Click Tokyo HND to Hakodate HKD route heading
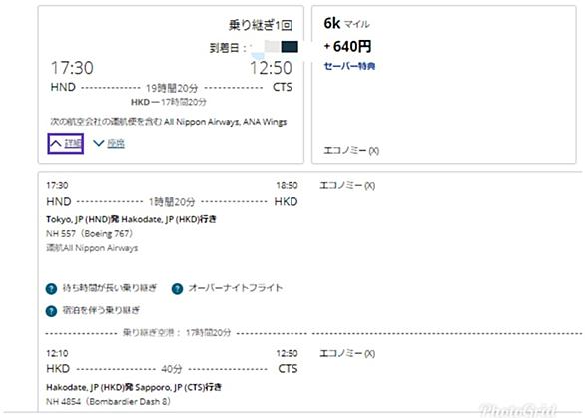The width and height of the screenshot is (585, 418). click(131, 219)
